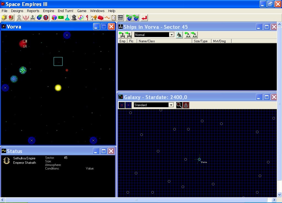
Task: Open the clipboard checklist icon
Action: 114,18
